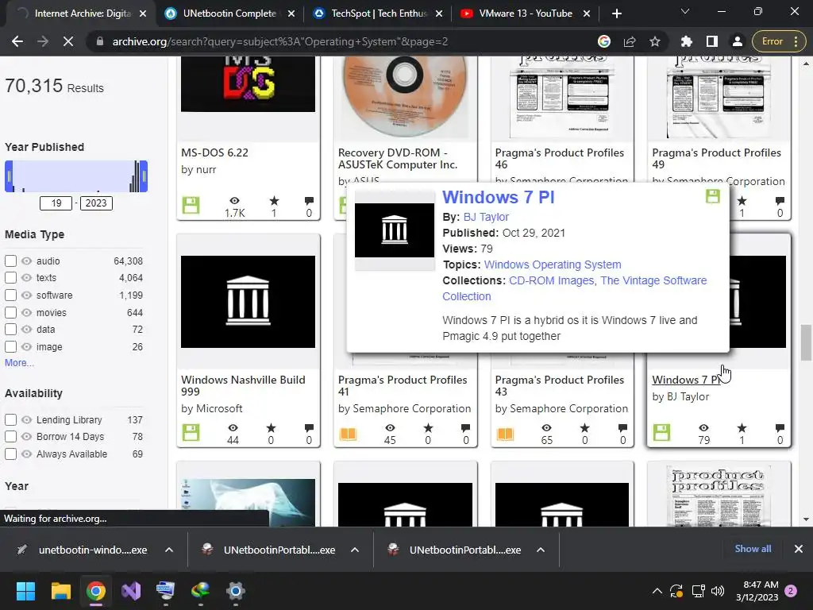Click the favorite star on Windows 7 PI card
Image resolution: width=813 pixels, height=610 pixels.
click(742, 428)
